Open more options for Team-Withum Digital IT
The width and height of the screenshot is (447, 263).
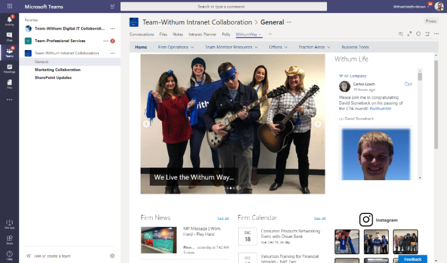click(113, 28)
